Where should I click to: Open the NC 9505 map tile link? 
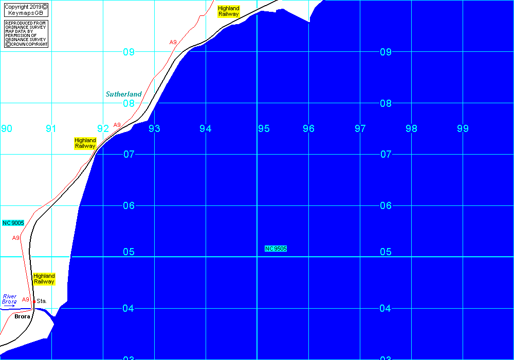click(x=276, y=249)
